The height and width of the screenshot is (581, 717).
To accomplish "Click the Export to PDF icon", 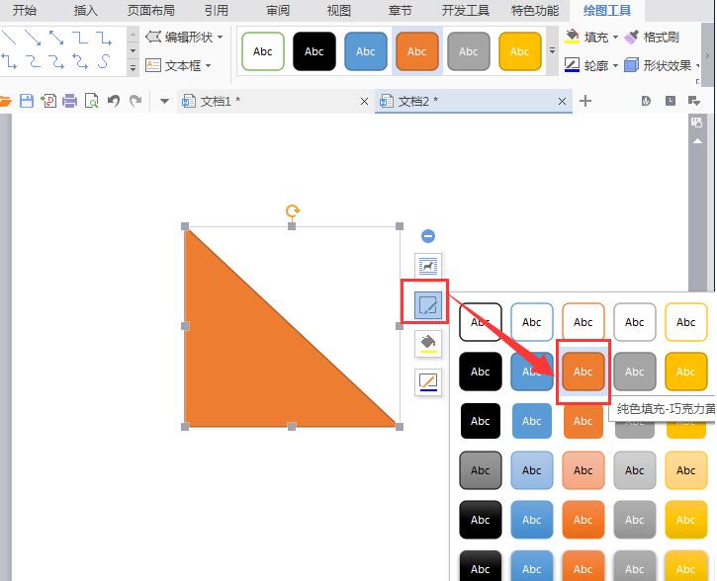I will pos(48,101).
